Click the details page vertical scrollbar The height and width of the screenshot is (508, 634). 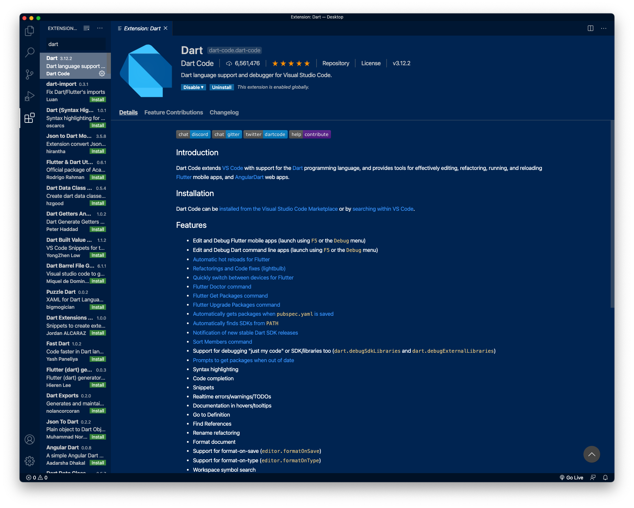click(x=612, y=214)
